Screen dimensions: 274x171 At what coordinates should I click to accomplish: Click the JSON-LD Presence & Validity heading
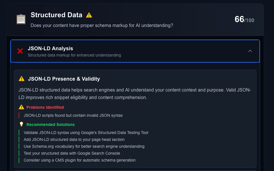click(64, 79)
